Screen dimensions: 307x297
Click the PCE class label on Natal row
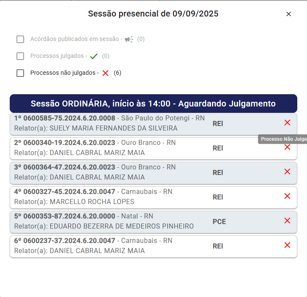219,221
